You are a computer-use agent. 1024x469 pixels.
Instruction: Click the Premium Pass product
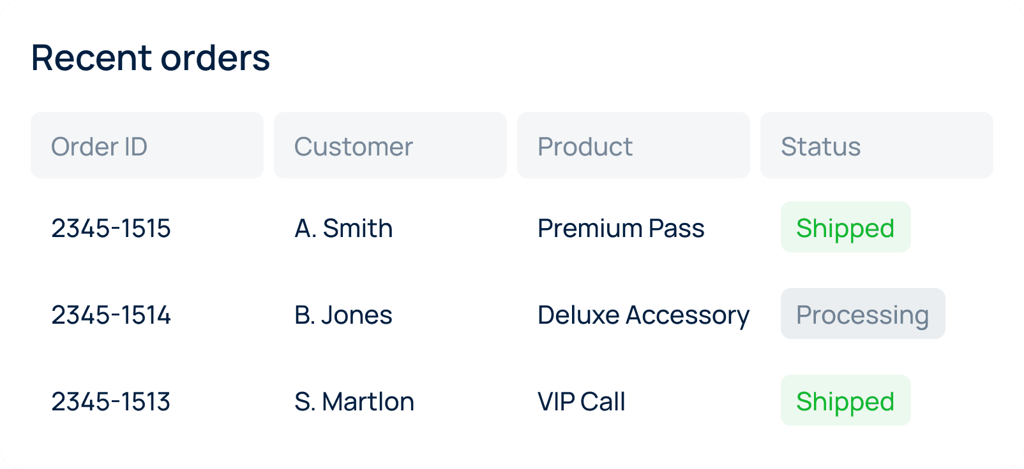621,228
